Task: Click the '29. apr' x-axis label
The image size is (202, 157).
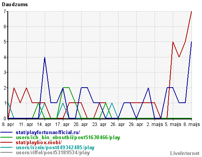Action: click(136, 124)
